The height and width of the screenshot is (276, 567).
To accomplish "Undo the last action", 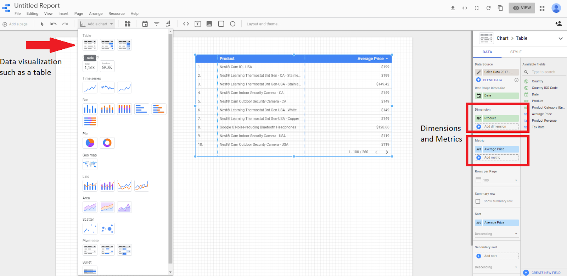I will [54, 24].
